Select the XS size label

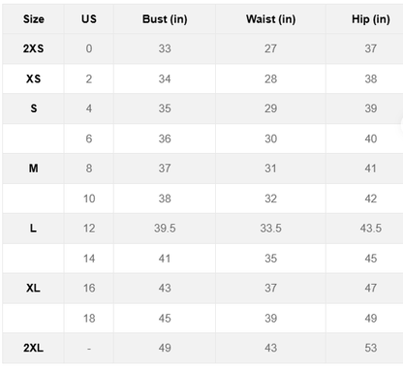point(33,78)
